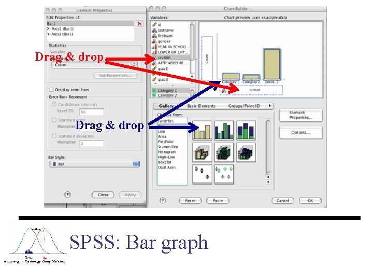Click the Options... button
373x280 pixels.
[300, 132]
